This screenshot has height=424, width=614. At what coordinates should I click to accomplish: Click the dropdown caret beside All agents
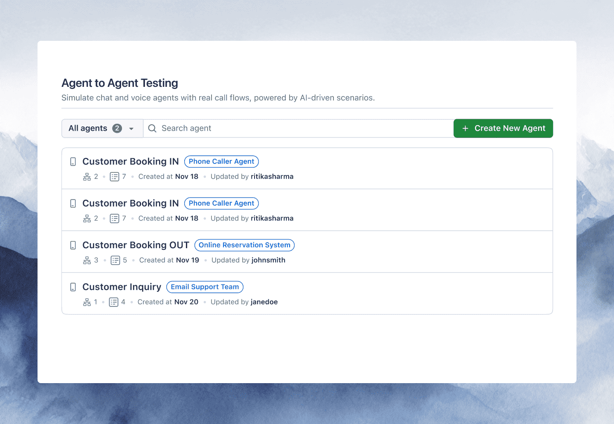131,129
